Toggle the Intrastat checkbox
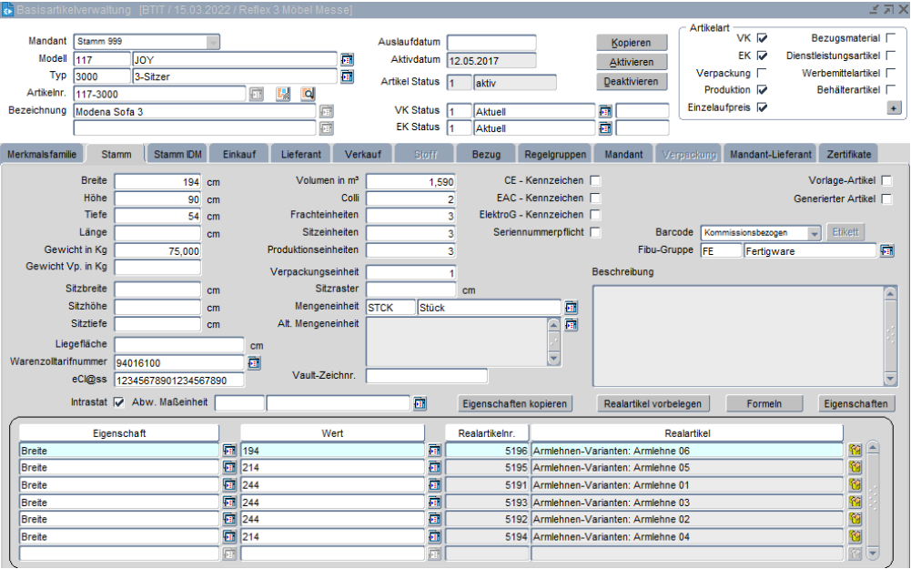 point(119,402)
